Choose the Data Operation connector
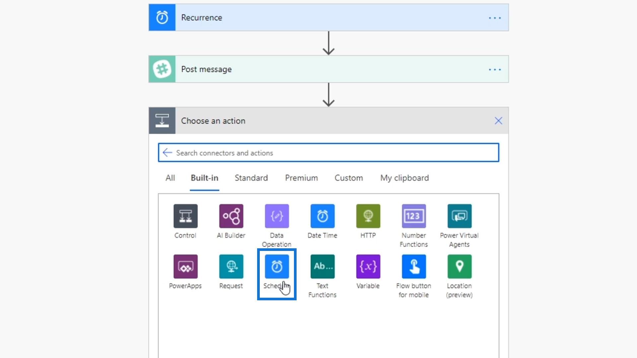637x358 pixels. (x=277, y=216)
